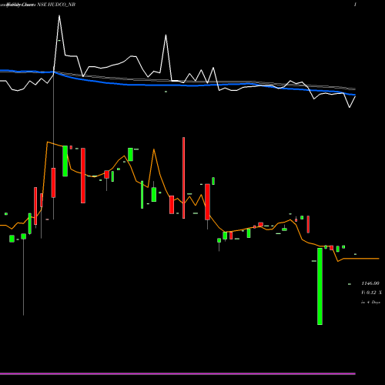The width and height of the screenshot is (385, 385).
Task: Click the purple line at the chart bottom
Action: [x=178, y=373]
